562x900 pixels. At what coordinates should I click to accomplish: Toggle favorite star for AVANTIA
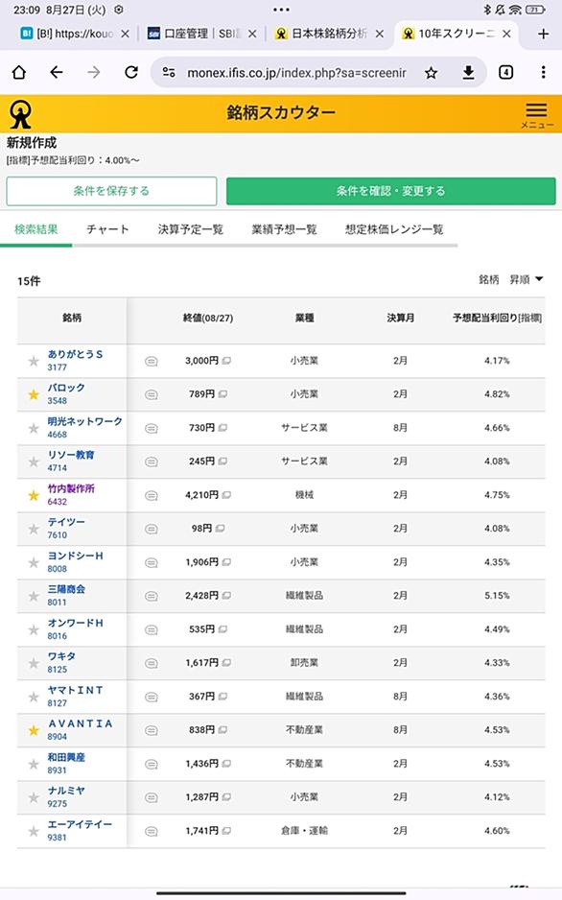tap(34, 730)
